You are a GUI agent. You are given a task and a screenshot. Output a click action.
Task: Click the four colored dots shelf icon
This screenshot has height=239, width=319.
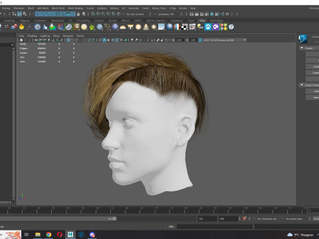pos(224,27)
